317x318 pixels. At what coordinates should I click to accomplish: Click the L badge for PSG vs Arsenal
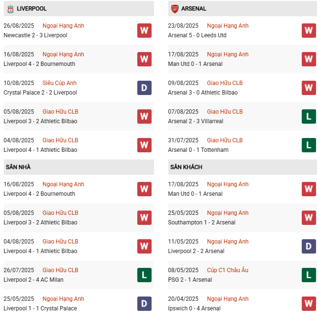(x=309, y=275)
